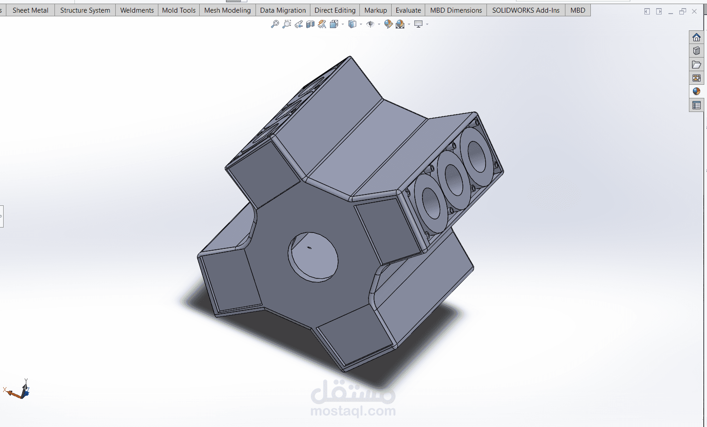Switch to the Evaluate tab
The height and width of the screenshot is (427, 707).
tap(408, 10)
